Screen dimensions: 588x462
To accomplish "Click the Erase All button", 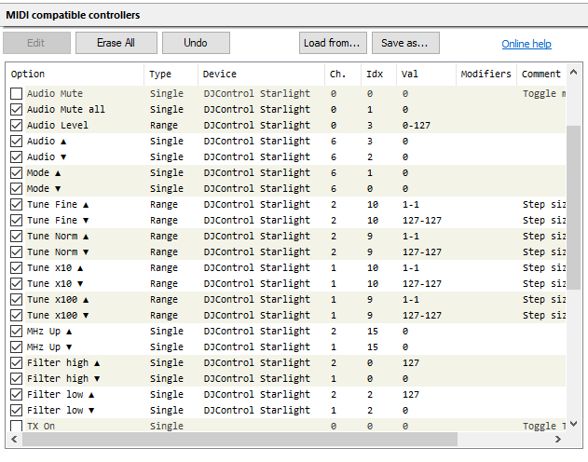I will point(116,43).
